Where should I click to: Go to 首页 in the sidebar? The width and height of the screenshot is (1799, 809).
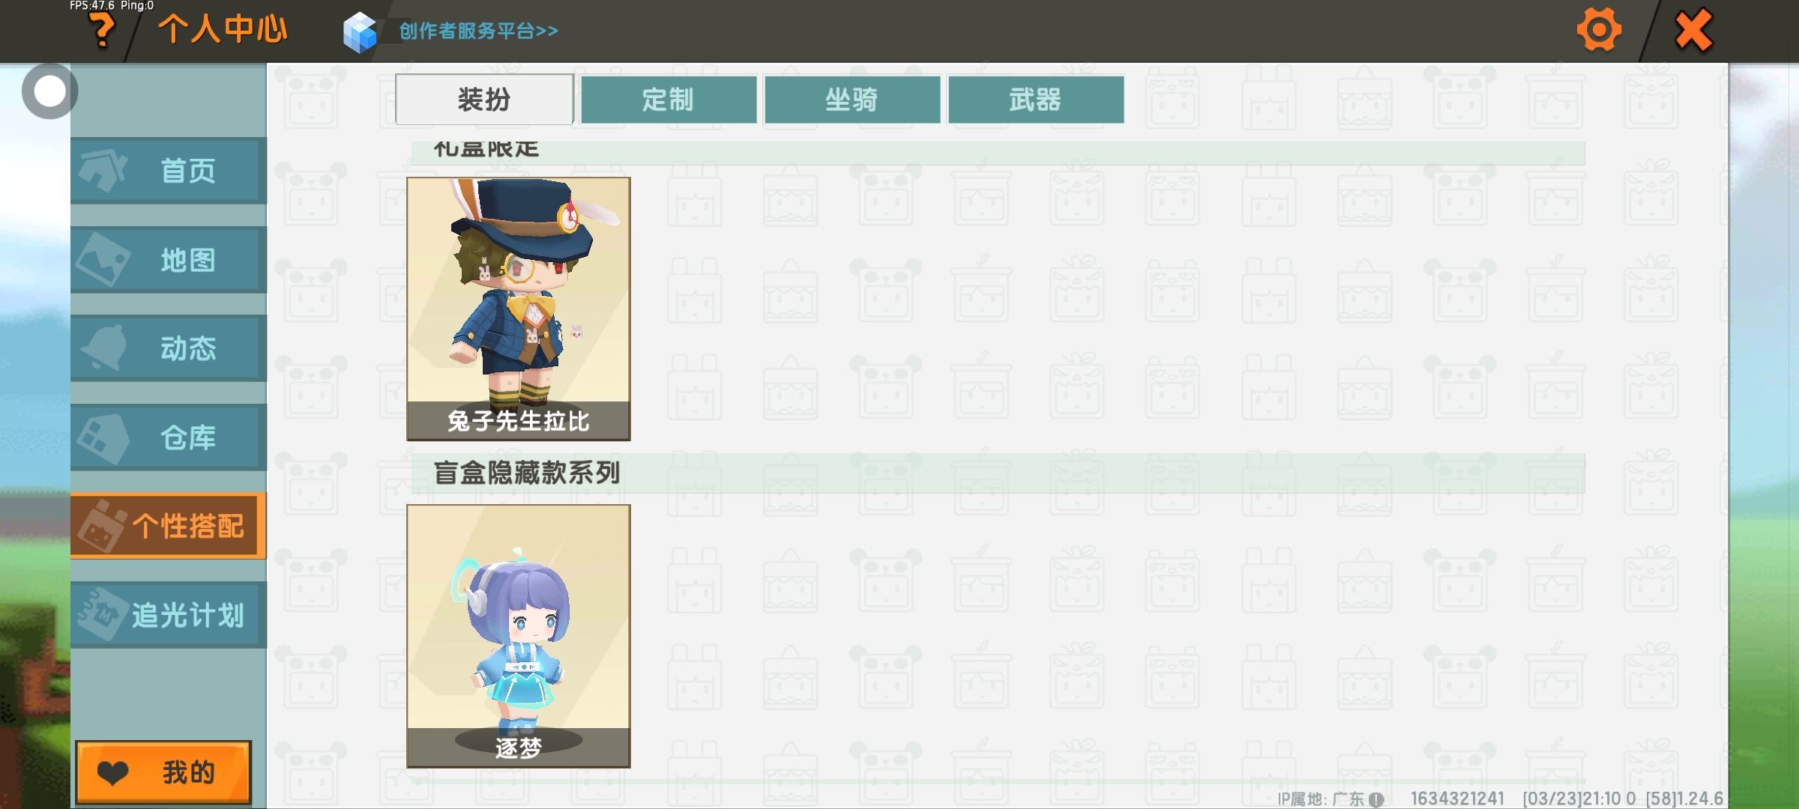[169, 171]
